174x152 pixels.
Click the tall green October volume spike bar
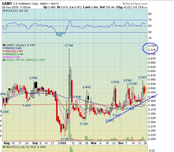coord(70,128)
